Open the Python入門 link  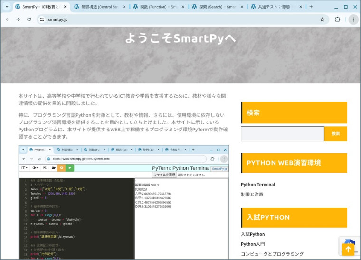click(x=252, y=244)
